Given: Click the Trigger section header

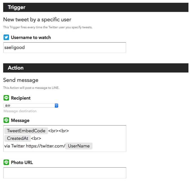Looking at the screenshot, I should click(96, 7).
